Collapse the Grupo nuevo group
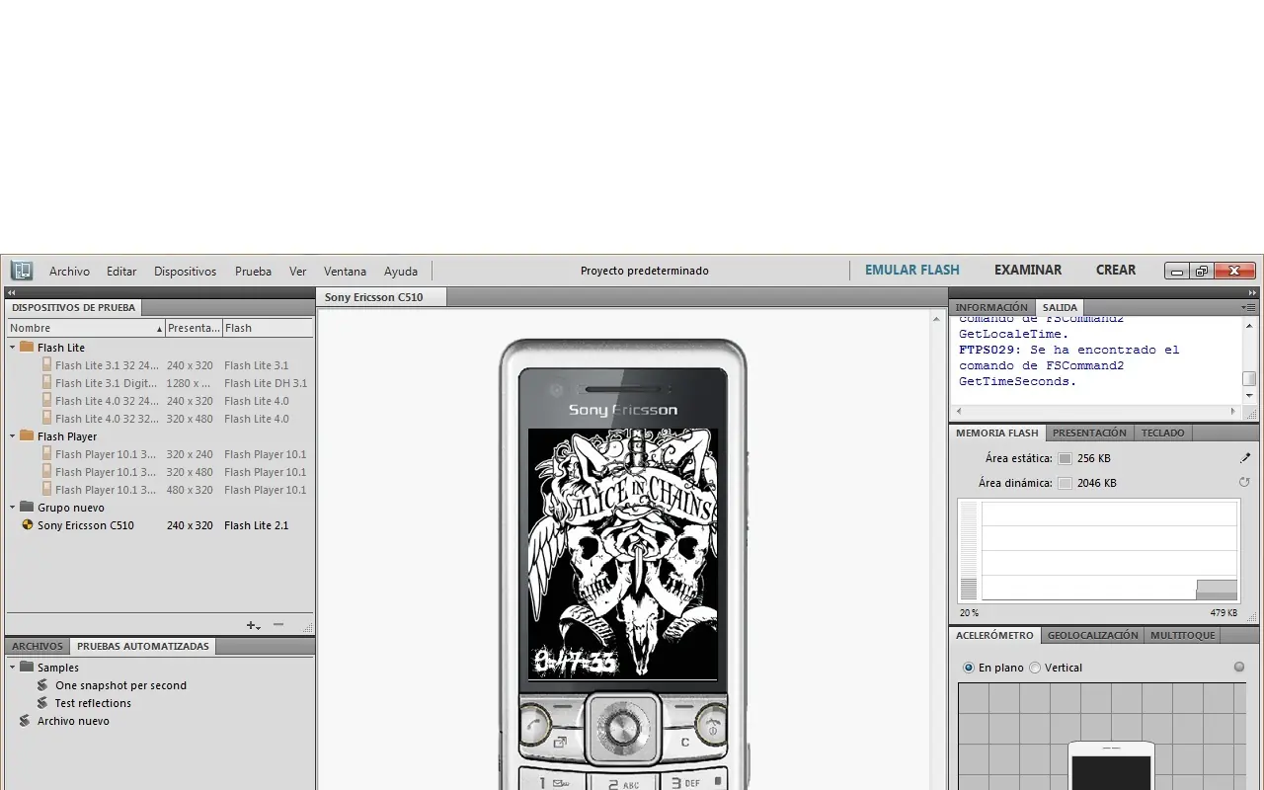Viewport: 1264px width, 790px height. click(13, 508)
